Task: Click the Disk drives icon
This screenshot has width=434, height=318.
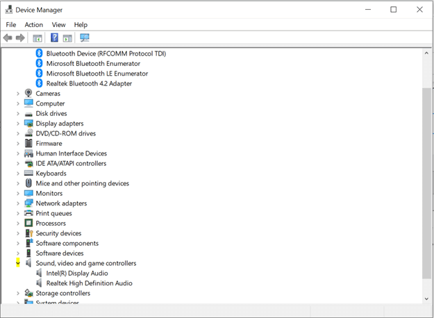Action: click(28, 114)
